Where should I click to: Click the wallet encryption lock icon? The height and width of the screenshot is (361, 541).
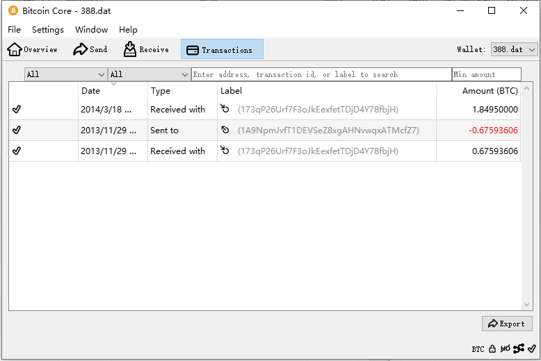[x=492, y=349]
